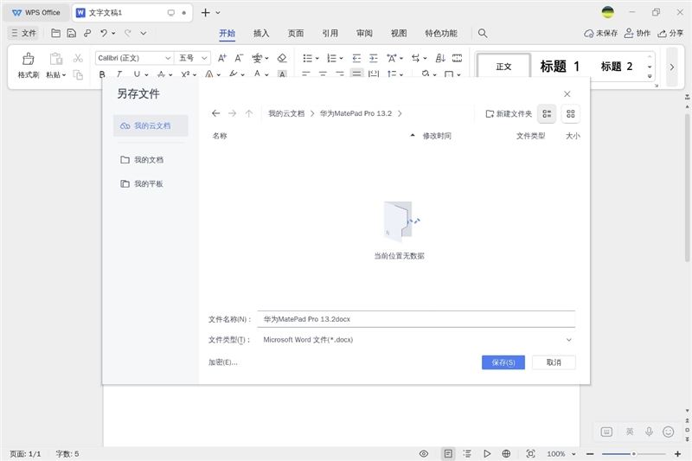
Task: Toggle page layout view in status bar
Action: (447, 453)
